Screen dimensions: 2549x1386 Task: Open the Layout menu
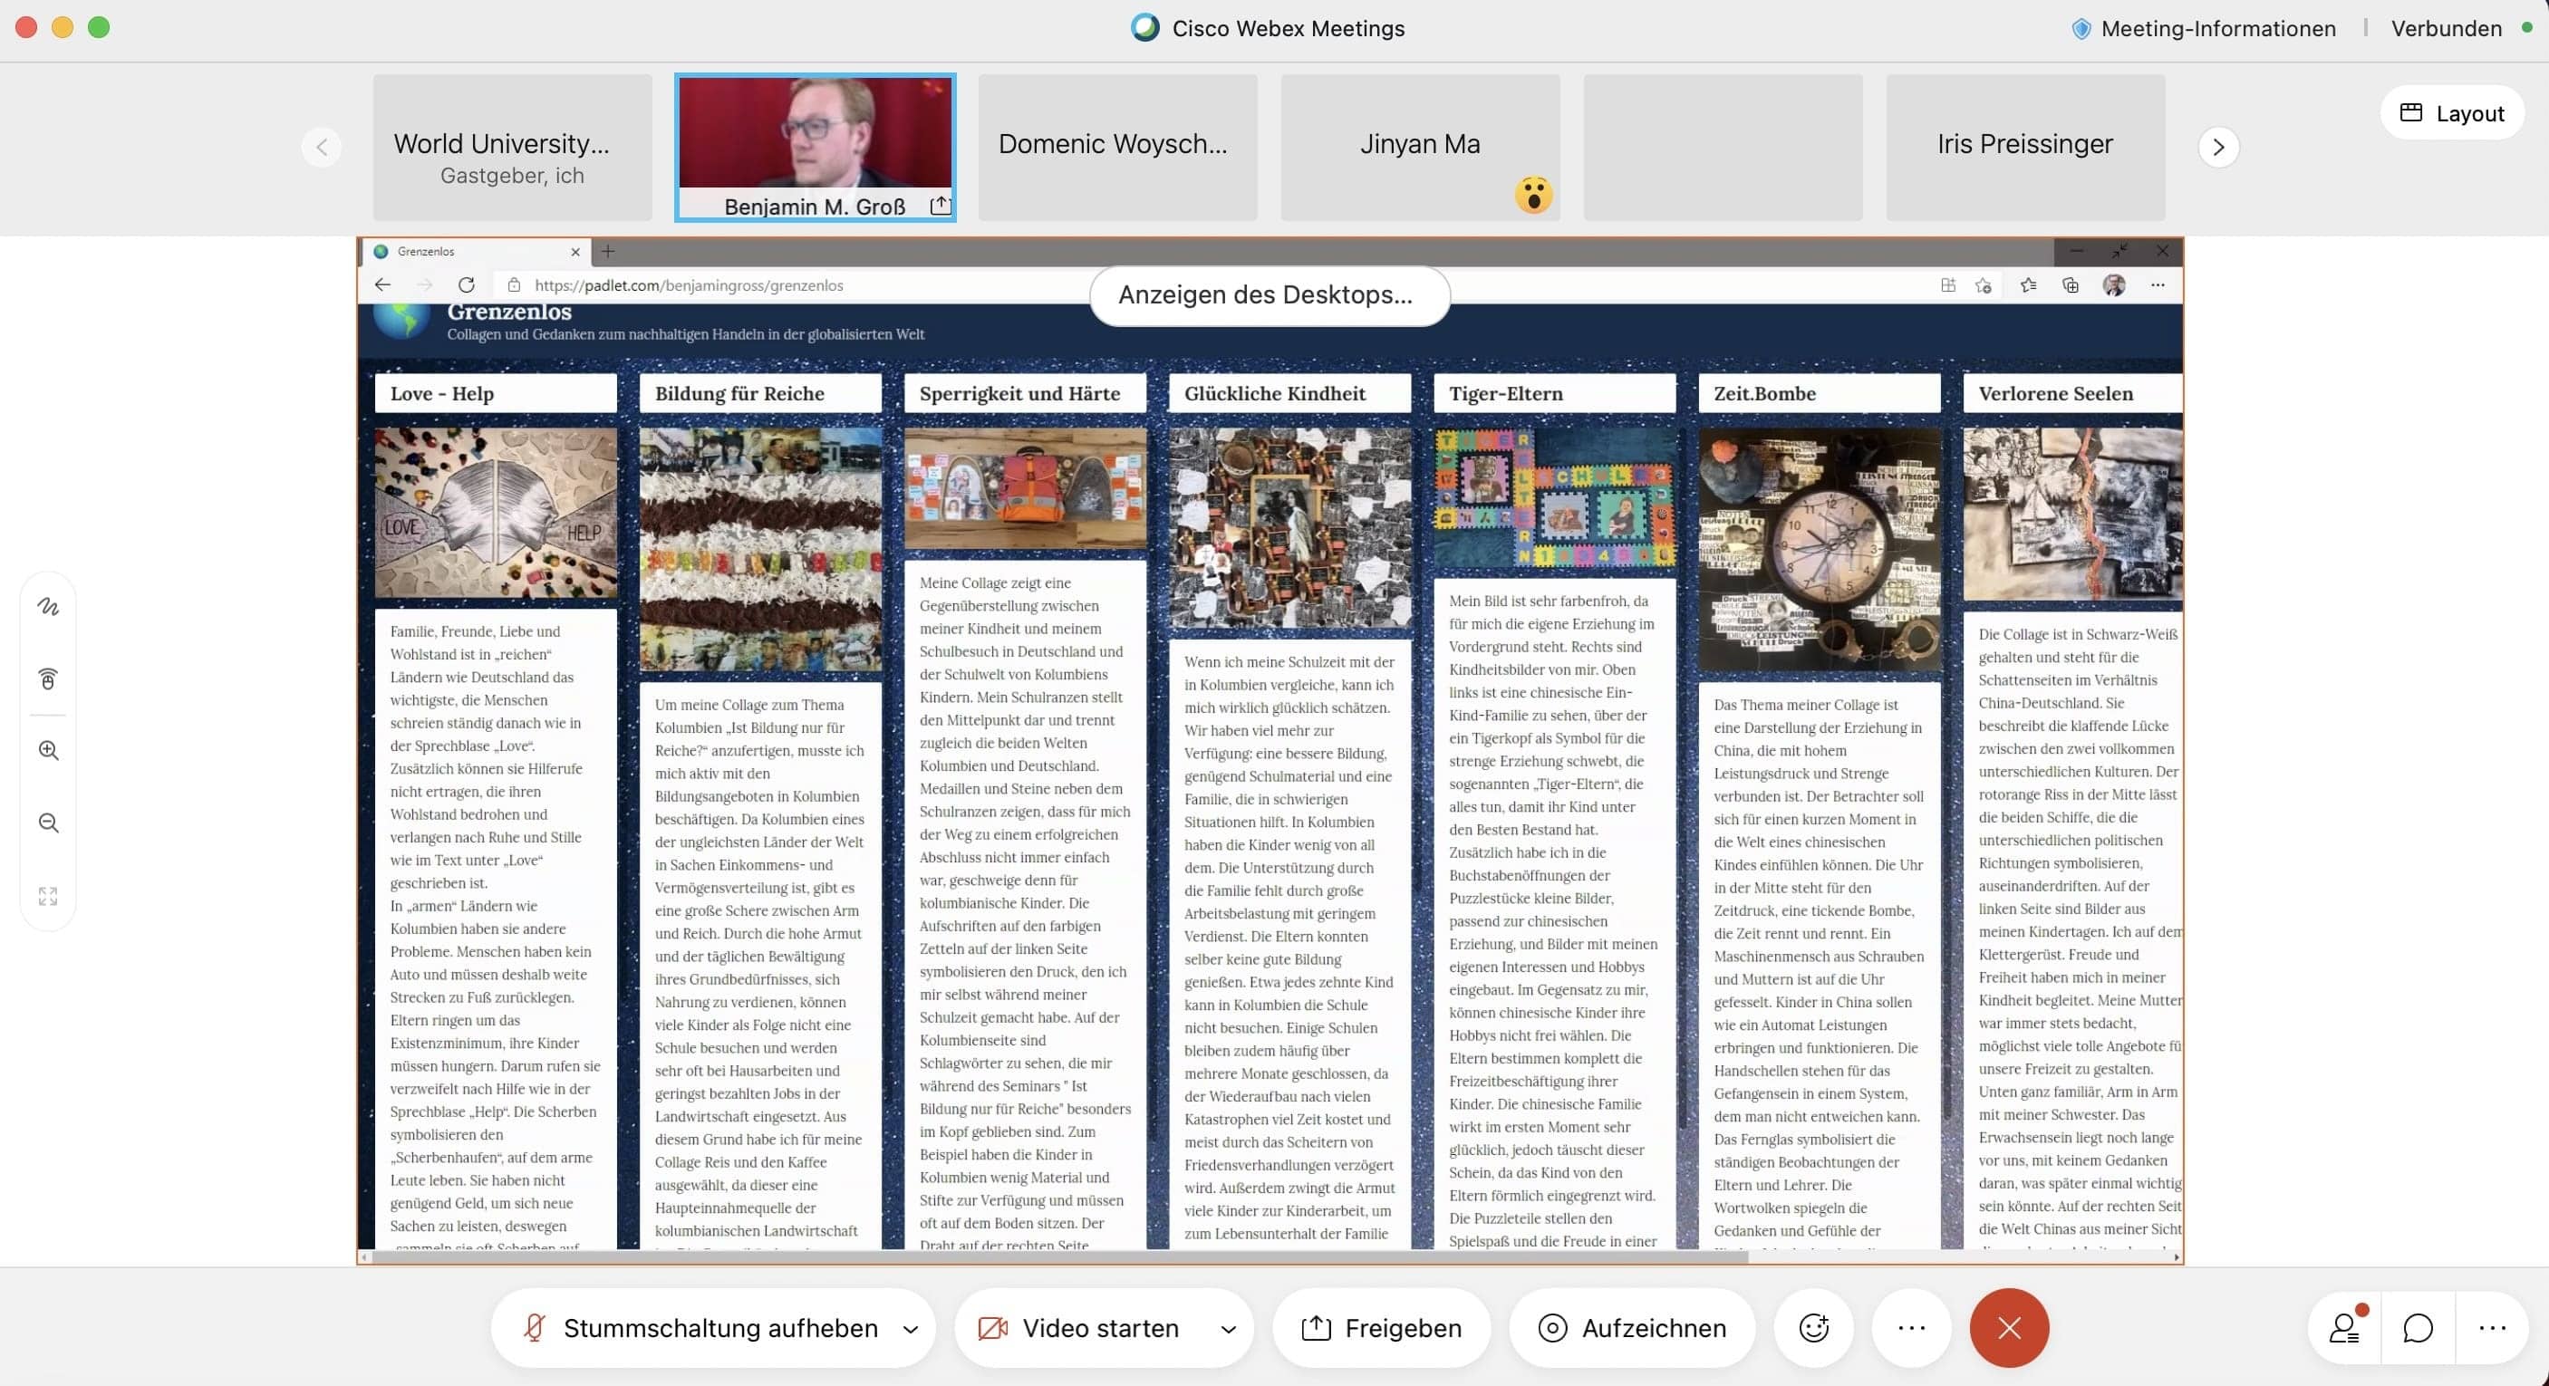point(2452,112)
